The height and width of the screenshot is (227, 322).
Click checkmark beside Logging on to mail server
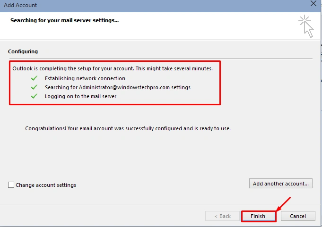coord(34,96)
